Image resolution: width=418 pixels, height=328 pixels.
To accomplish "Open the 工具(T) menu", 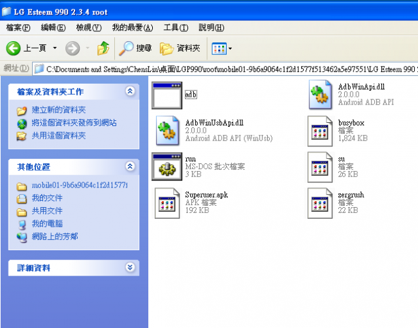I will point(176,27).
